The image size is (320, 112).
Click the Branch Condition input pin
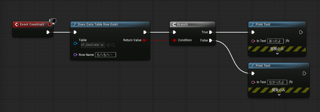tap(174, 40)
